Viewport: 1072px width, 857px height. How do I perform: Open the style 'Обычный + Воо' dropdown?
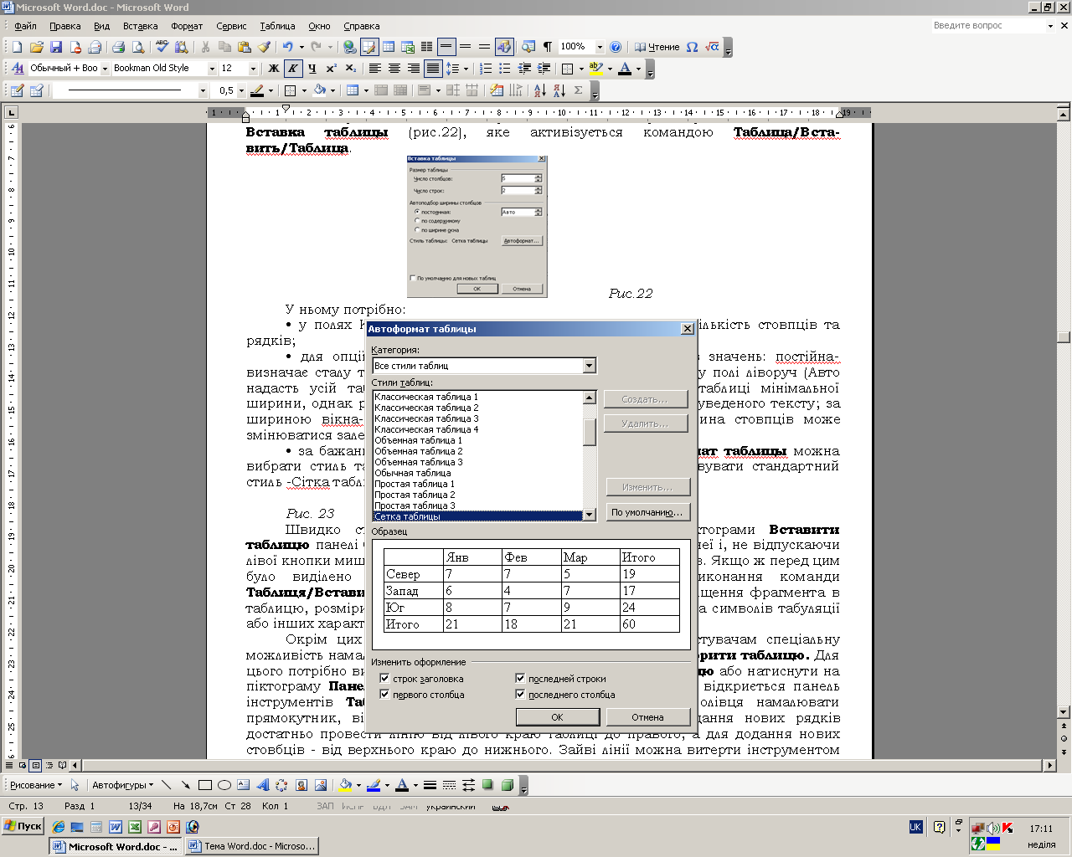pos(105,69)
